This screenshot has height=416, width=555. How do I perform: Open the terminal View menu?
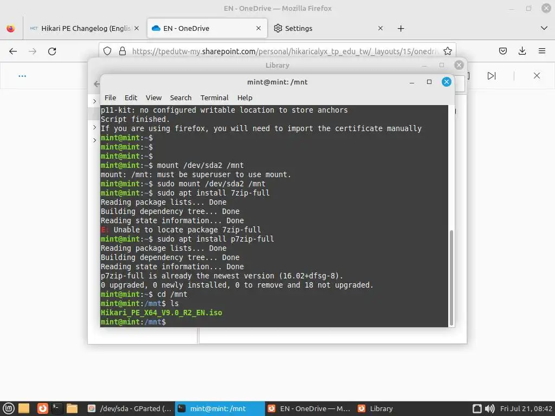click(x=153, y=97)
